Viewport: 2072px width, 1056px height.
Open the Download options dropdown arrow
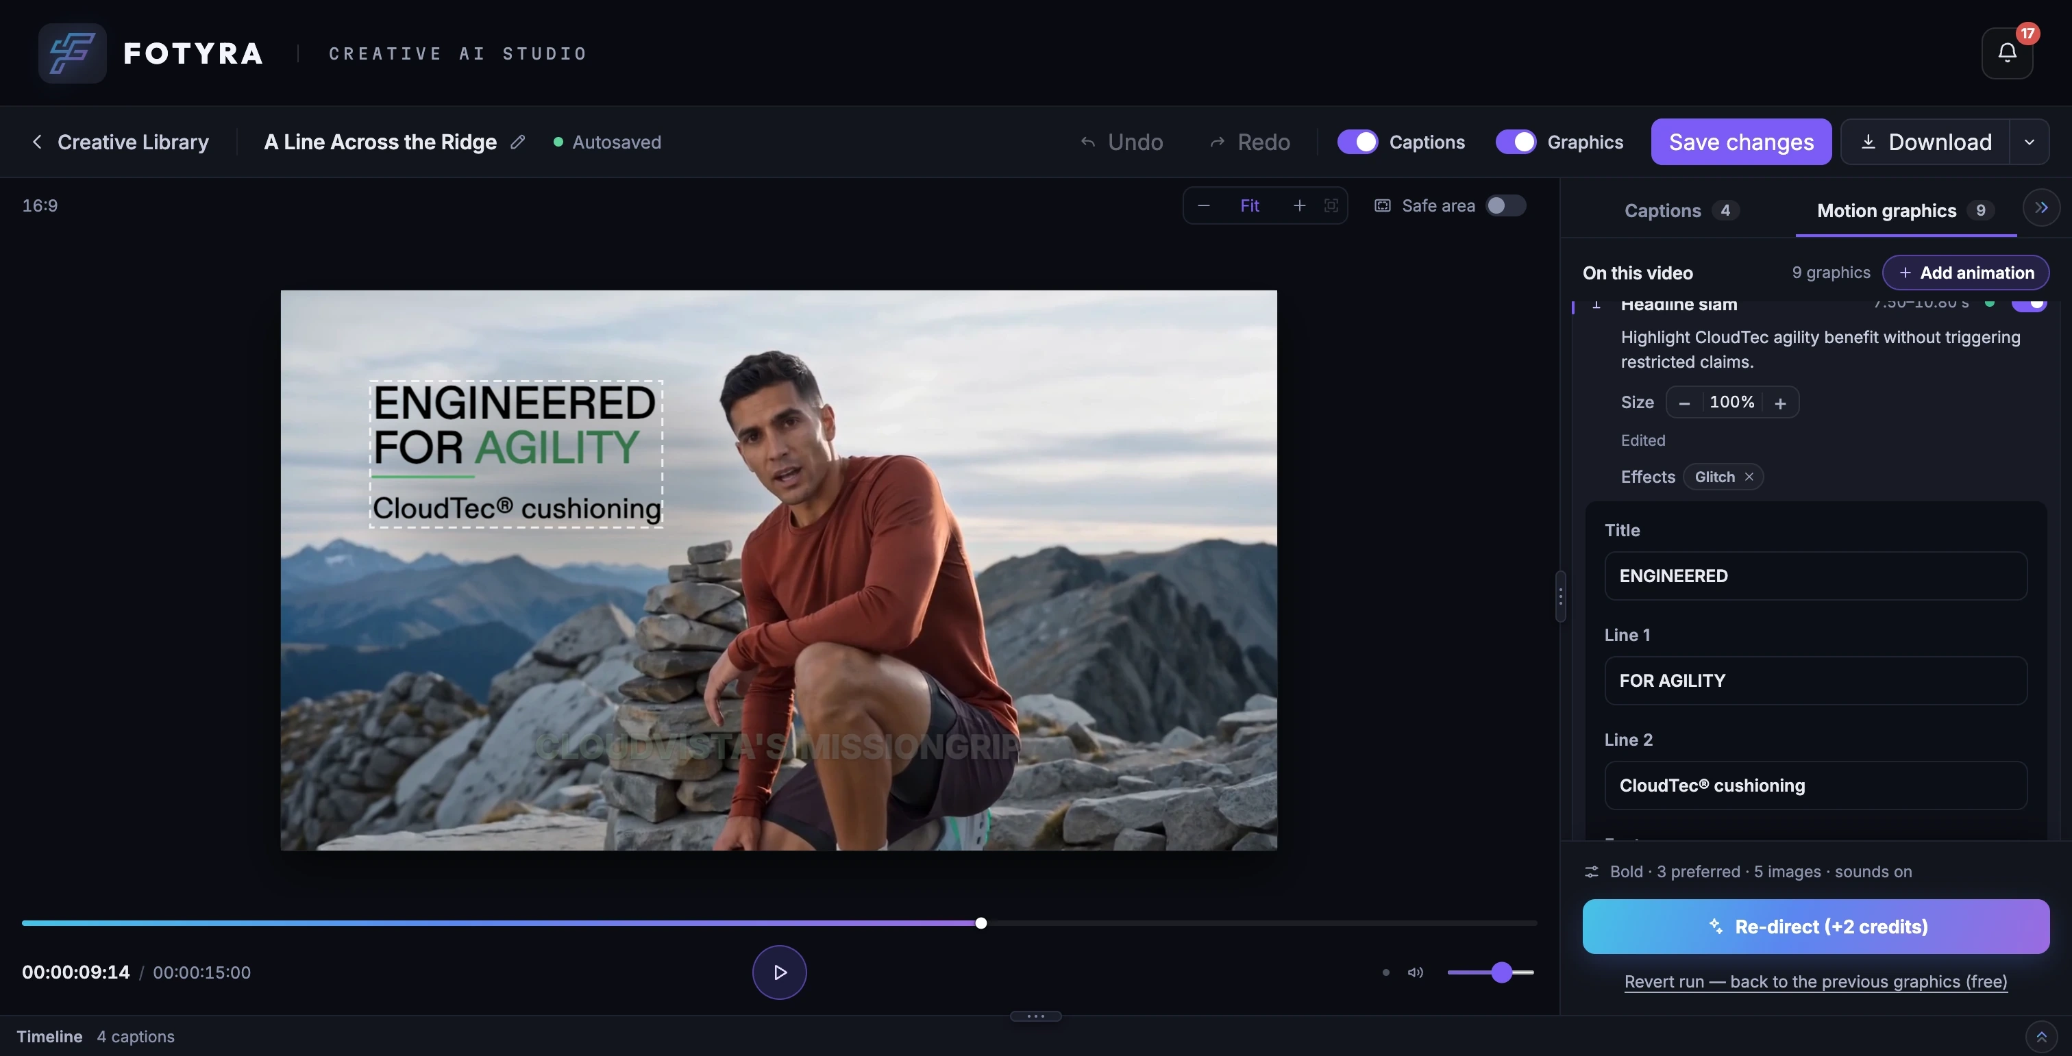(2030, 142)
